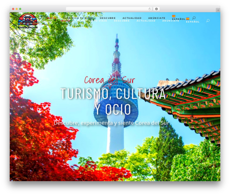This screenshot has height=195, width=230.
Task: Click the Spanish flag above dark ESPAÑOL
Action: click(x=173, y=16)
